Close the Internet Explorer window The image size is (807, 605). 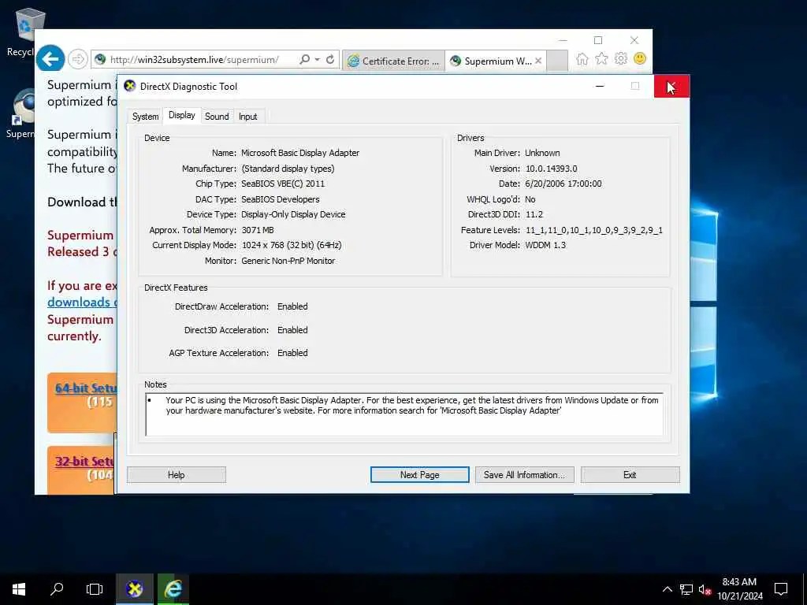click(634, 40)
